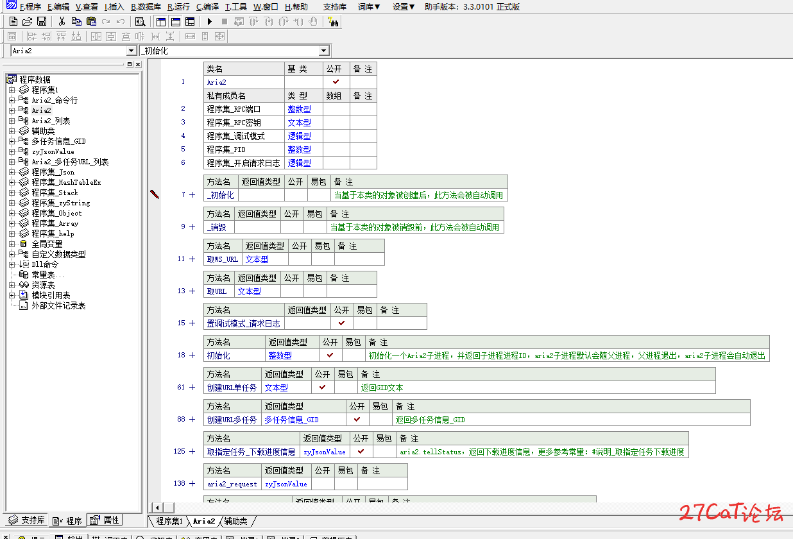Cut selection with the scissors icon
Image resolution: width=793 pixels, height=539 pixels.
[62, 21]
